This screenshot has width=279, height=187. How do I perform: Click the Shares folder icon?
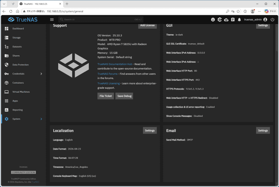7,56
